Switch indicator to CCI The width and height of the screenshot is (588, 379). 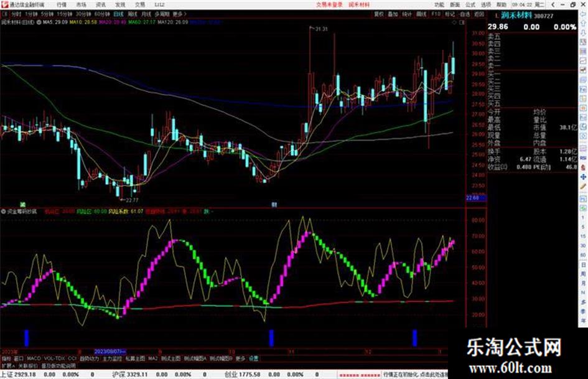tap(72, 358)
